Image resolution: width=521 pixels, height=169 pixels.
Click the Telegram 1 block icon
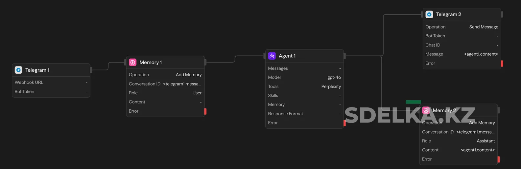coord(19,70)
